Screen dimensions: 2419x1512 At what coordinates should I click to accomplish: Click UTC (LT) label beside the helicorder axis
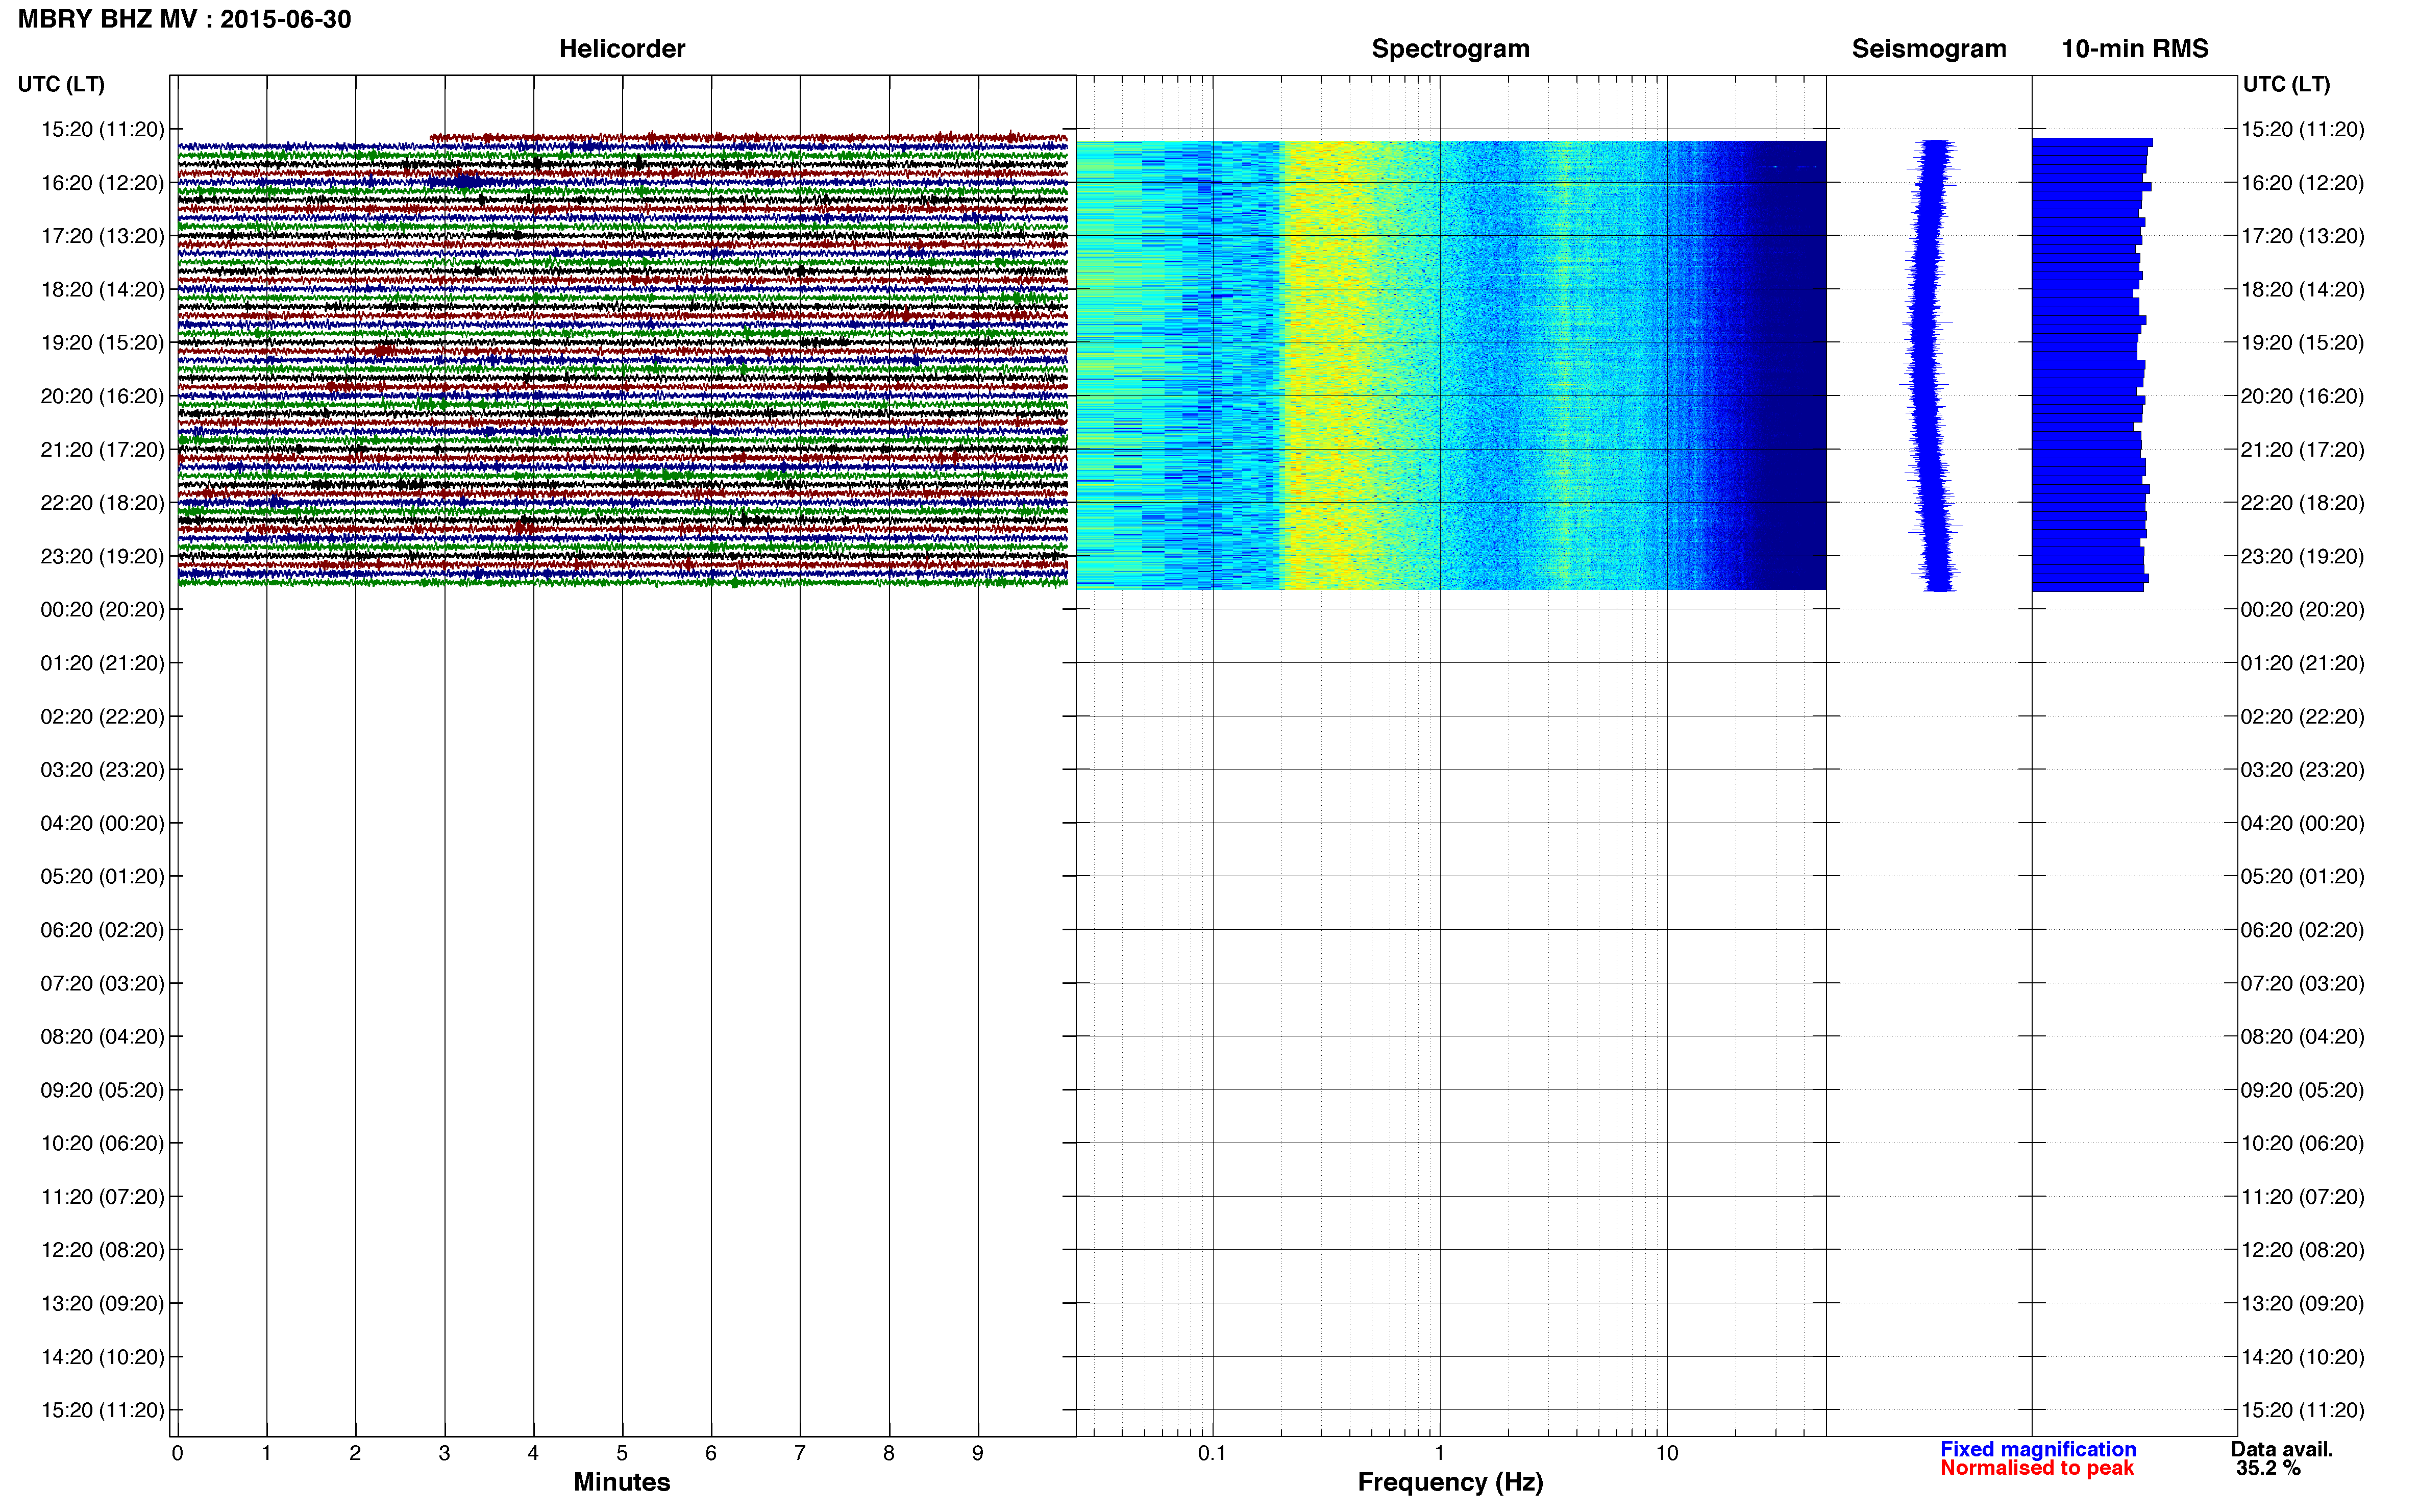tap(61, 84)
